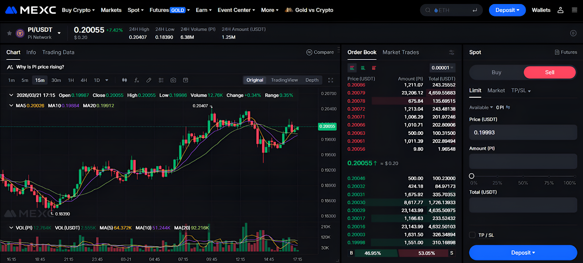This screenshot has width=583, height=263.
Task: Click the MEXC logo
Action: point(31,10)
